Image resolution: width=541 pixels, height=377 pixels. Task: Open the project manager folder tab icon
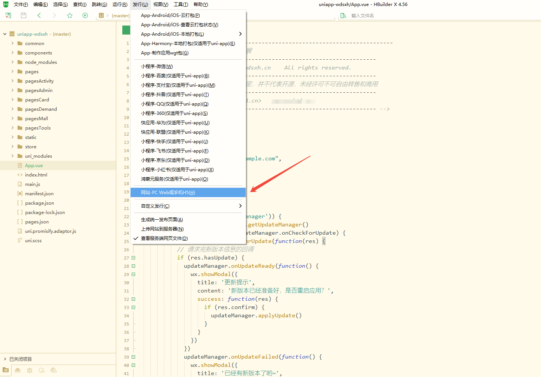pos(6,370)
